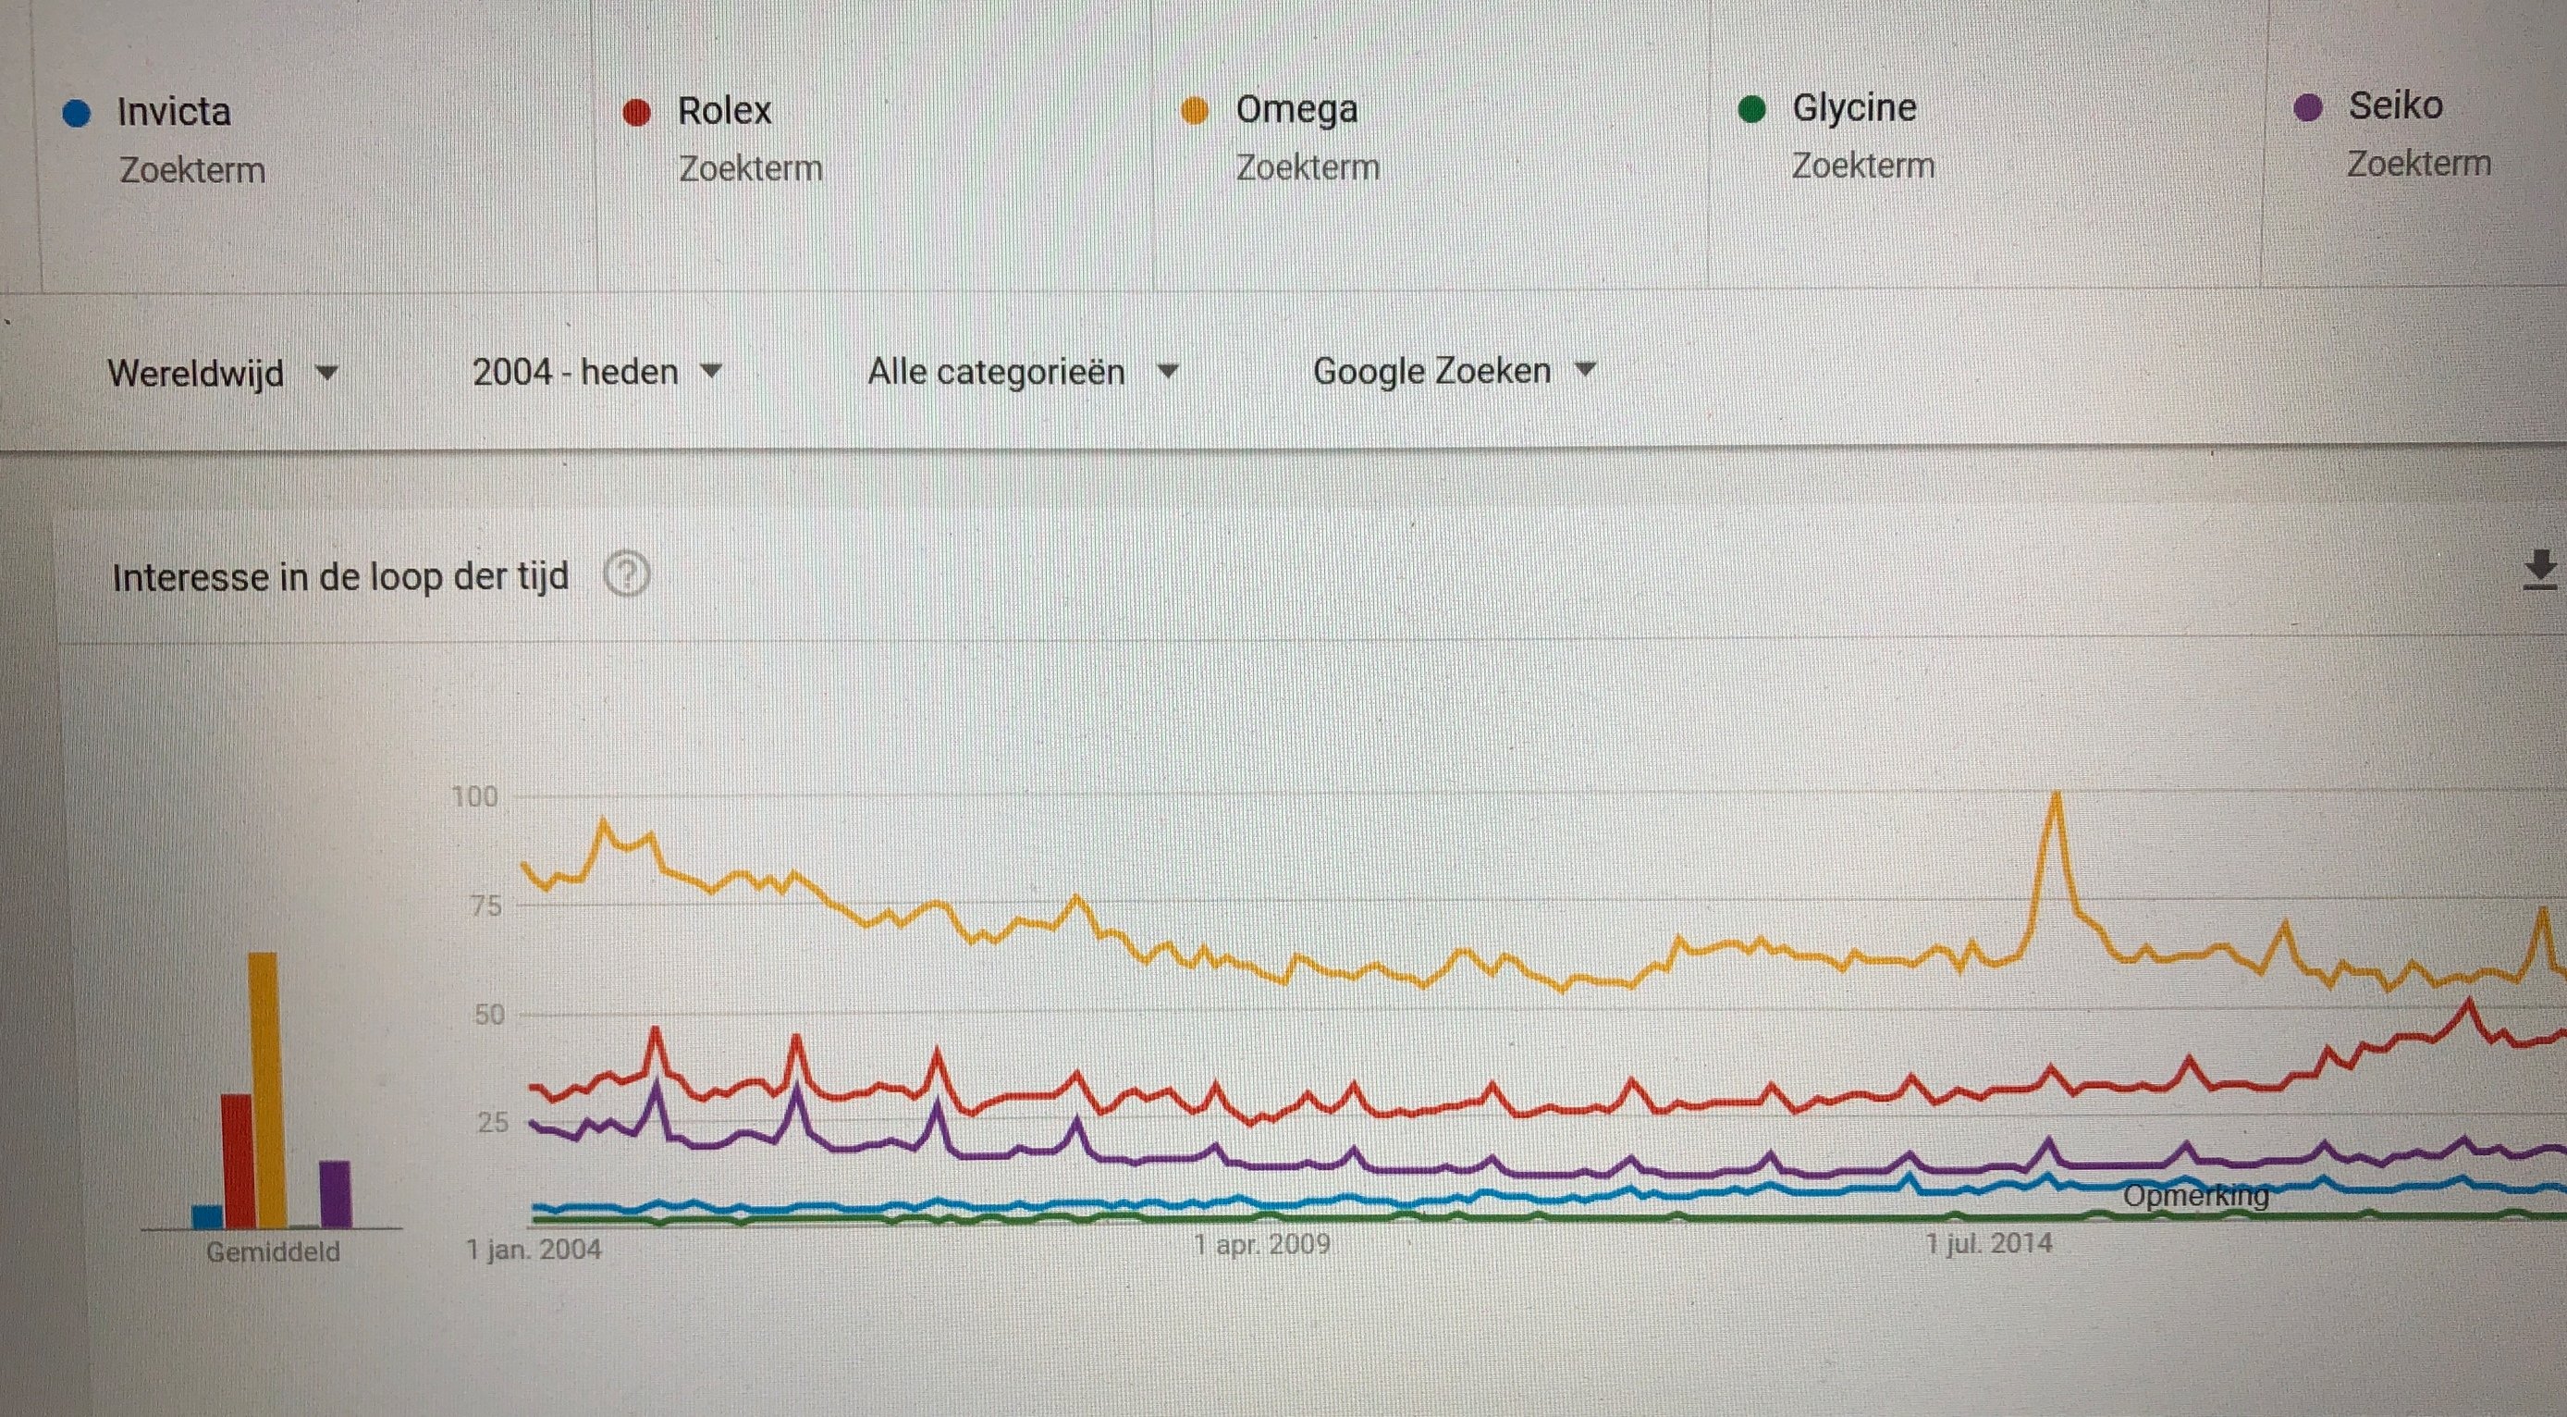Select the Invicta search term

pyautogui.click(x=175, y=112)
